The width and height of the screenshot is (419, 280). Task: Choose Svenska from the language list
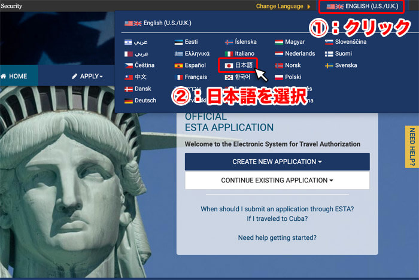341,65
